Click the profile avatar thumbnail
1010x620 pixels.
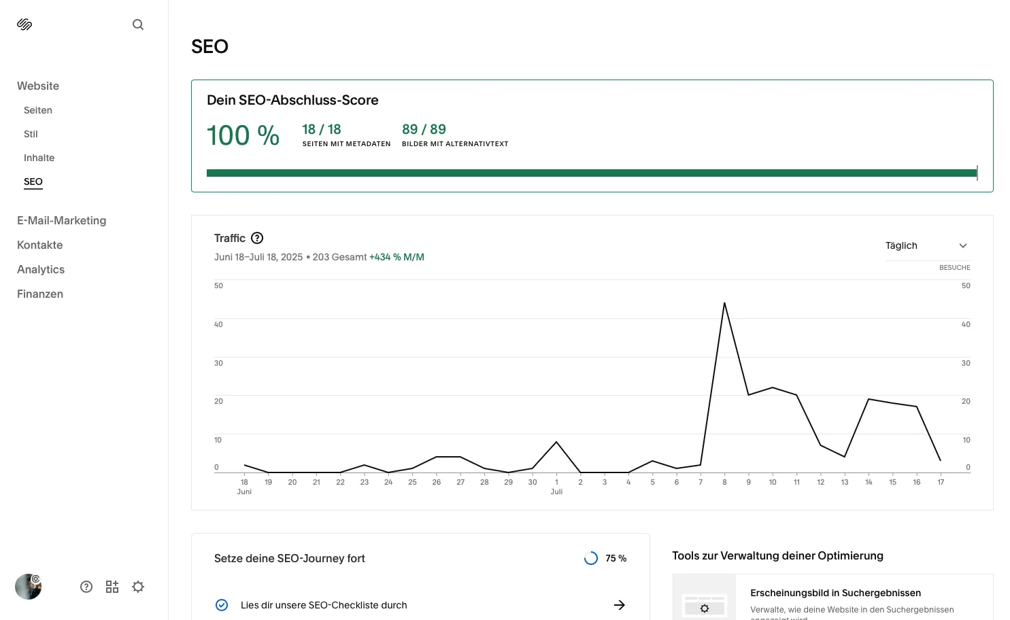point(28,586)
